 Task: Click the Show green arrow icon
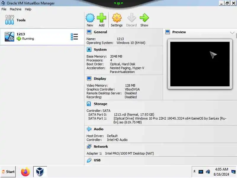point(144,18)
